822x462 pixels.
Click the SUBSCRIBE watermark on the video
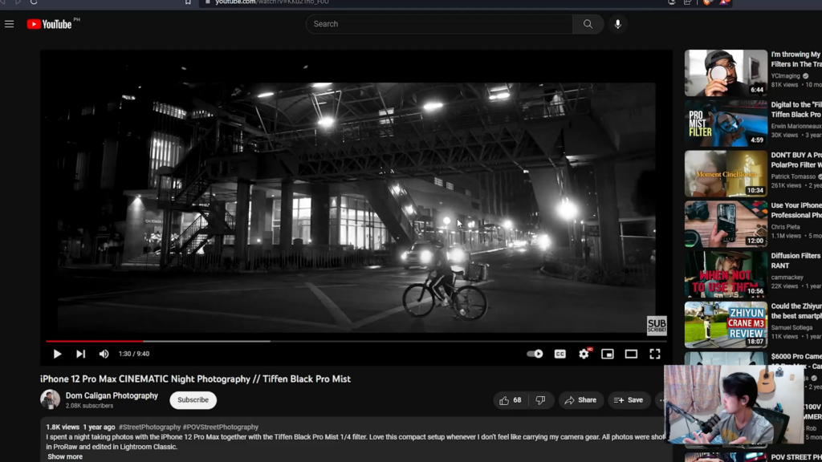[x=657, y=326]
